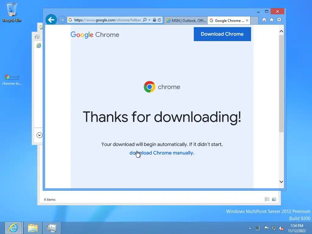Open favorites with the star icon

(x=271, y=20)
